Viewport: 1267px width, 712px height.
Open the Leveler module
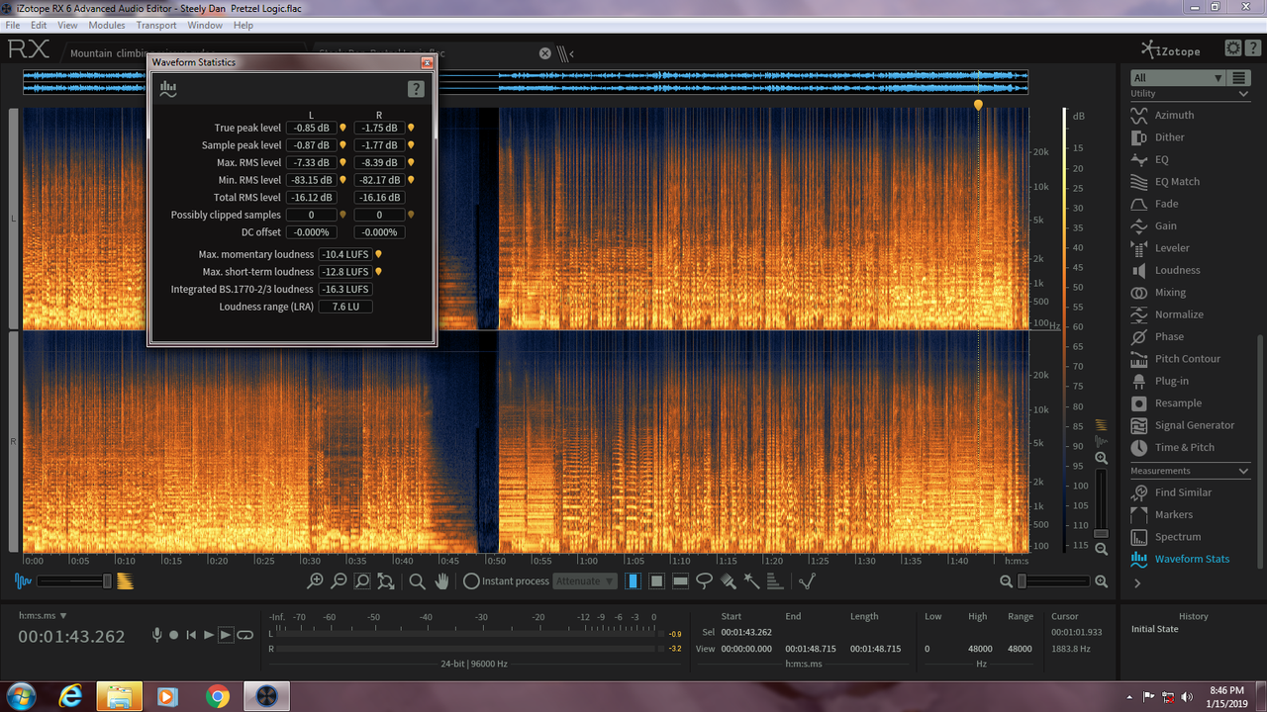1172,248
